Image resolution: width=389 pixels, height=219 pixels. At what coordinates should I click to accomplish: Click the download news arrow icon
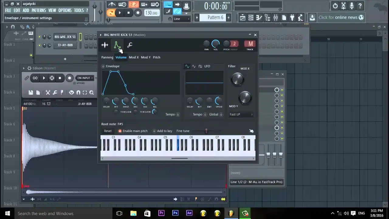pyautogui.click(x=312, y=18)
